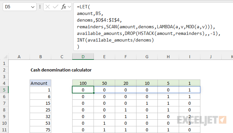
Task: Select row 8 header
Action: point(4,110)
